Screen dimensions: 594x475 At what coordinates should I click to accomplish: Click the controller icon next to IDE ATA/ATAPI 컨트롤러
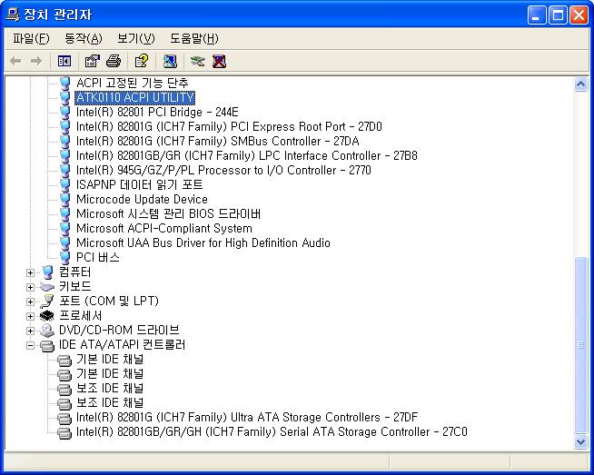coord(47,345)
